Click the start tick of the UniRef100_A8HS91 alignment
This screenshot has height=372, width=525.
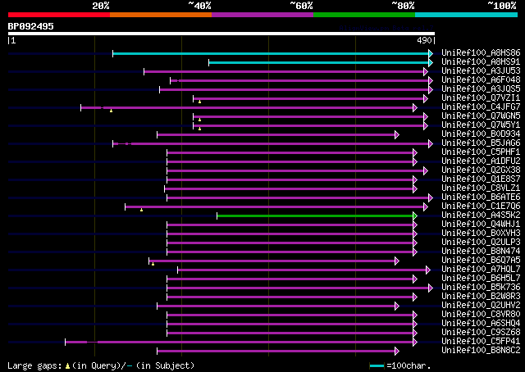[208, 62]
